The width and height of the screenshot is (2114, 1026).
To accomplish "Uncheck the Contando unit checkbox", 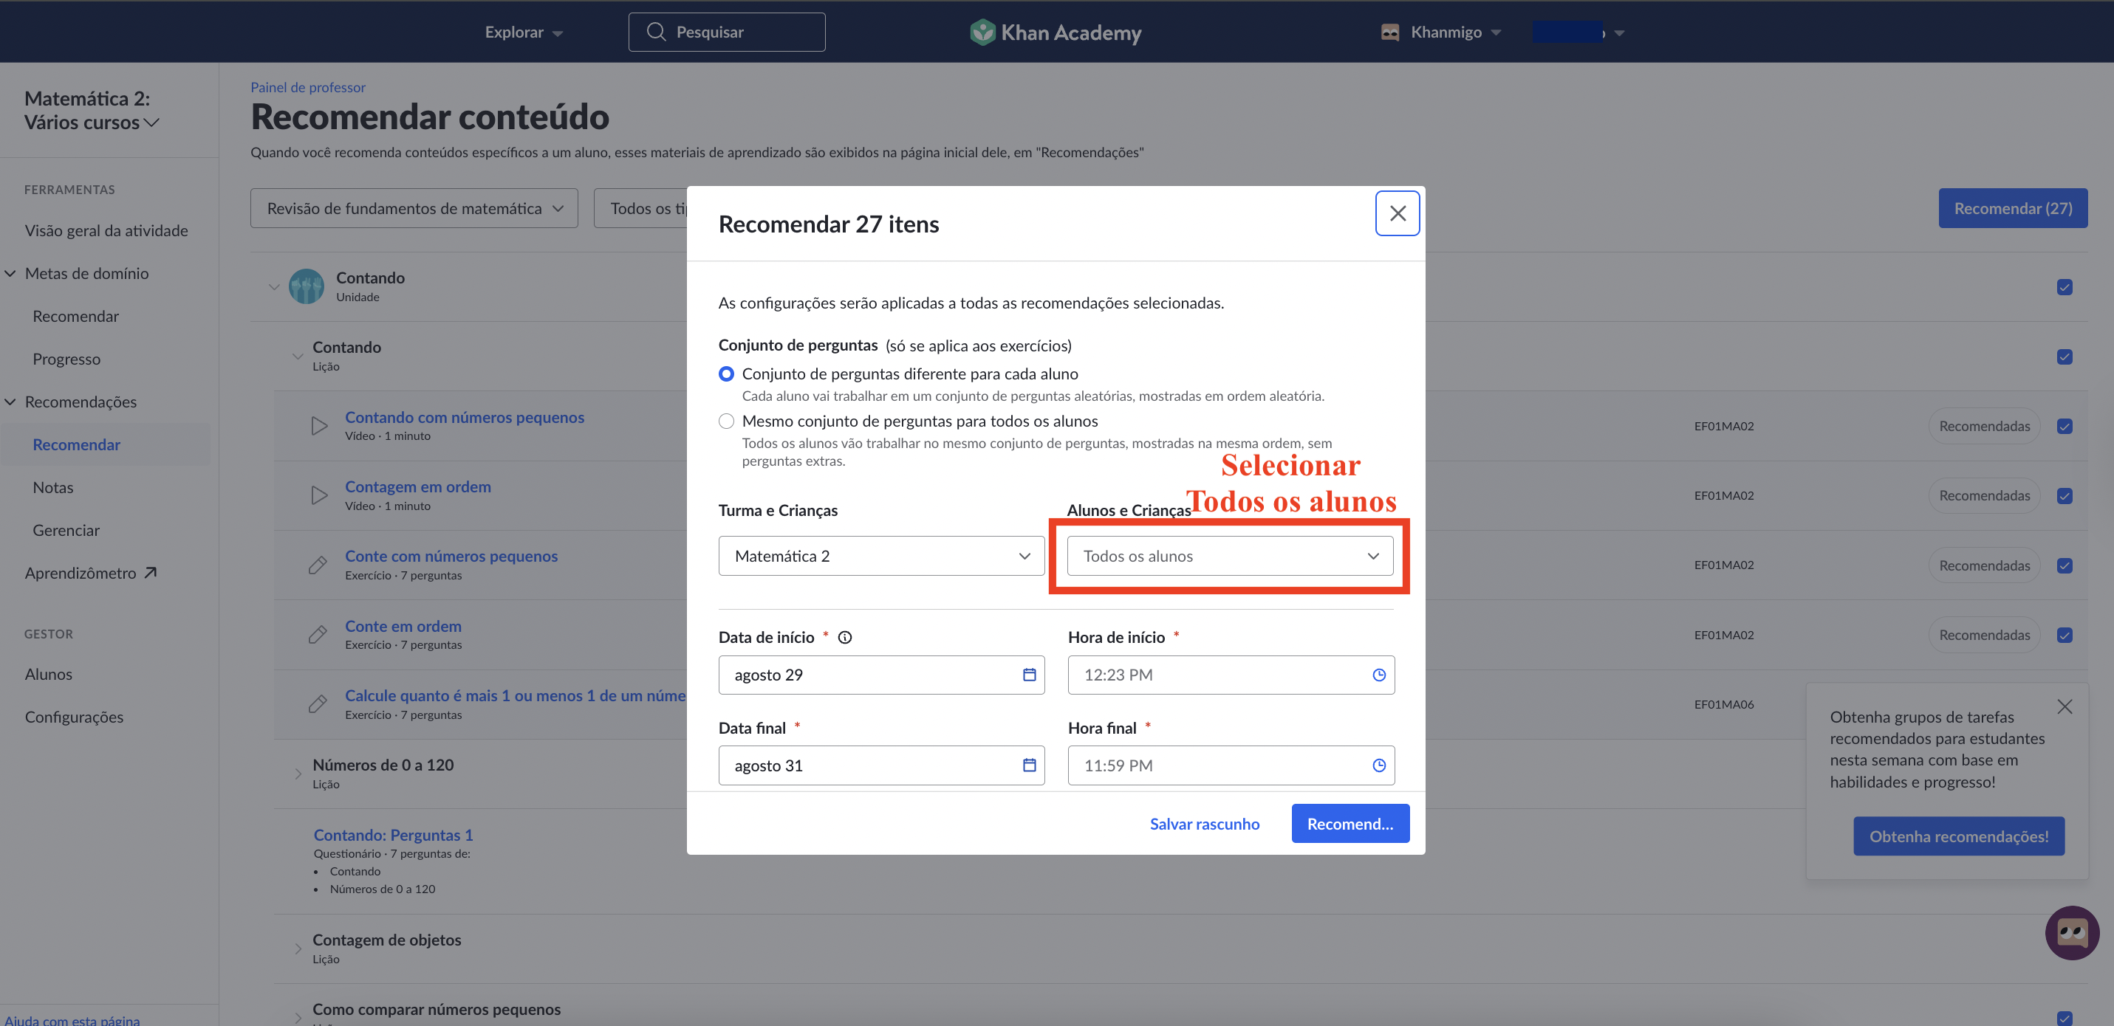I will [x=2064, y=287].
